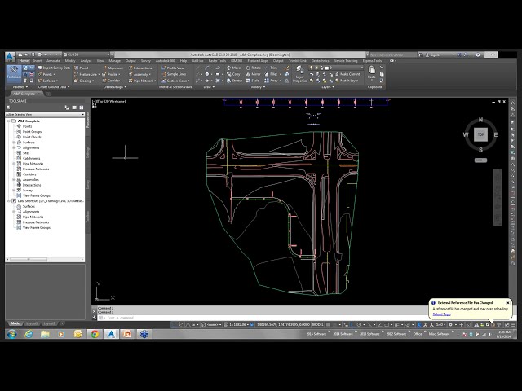Select the Corridor tool in ribbon
The width and height of the screenshot is (522, 391).
pos(112,81)
